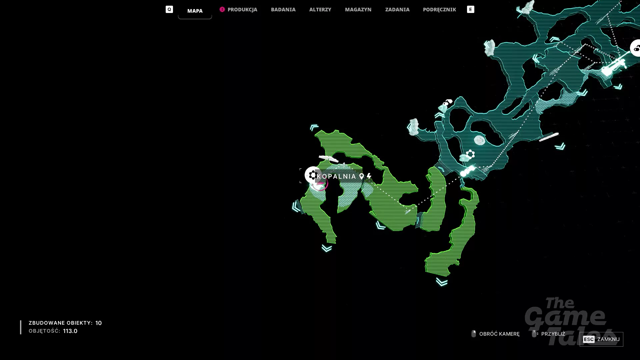Click the chevron below the white bridge structure
This screenshot has height=360, width=640.
coord(560,146)
